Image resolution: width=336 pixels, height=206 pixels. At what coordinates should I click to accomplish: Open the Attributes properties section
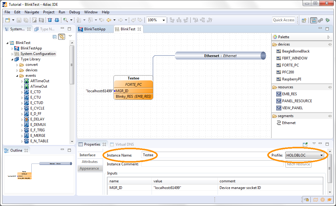[x=89, y=162]
